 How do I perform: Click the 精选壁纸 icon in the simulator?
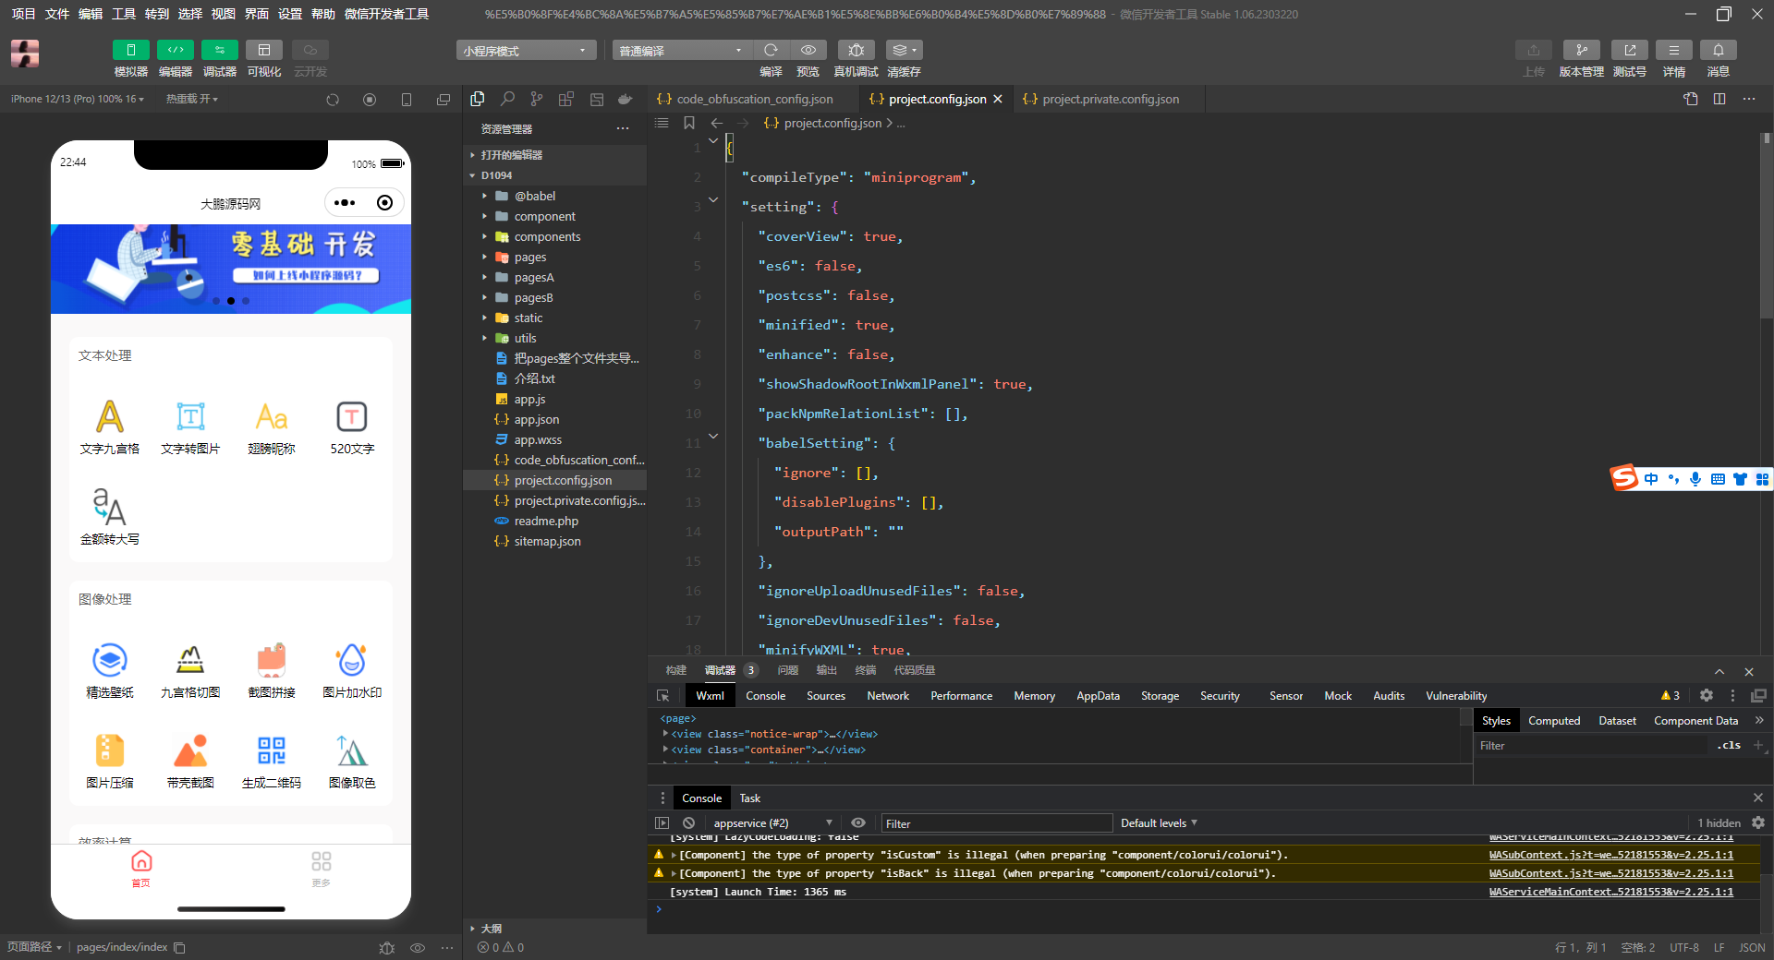point(110,661)
